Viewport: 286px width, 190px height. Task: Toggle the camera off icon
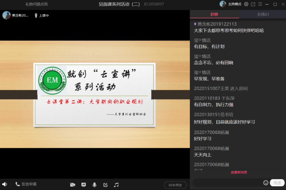coord(73,185)
